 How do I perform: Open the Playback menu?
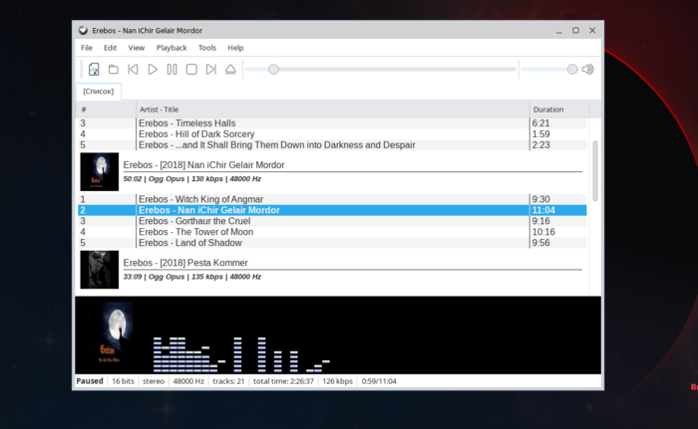(x=172, y=48)
